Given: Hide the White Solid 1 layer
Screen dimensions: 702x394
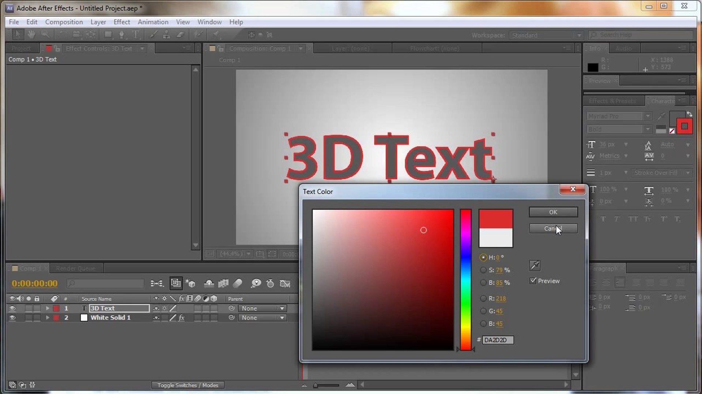Looking at the screenshot, I should [x=12, y=318].
